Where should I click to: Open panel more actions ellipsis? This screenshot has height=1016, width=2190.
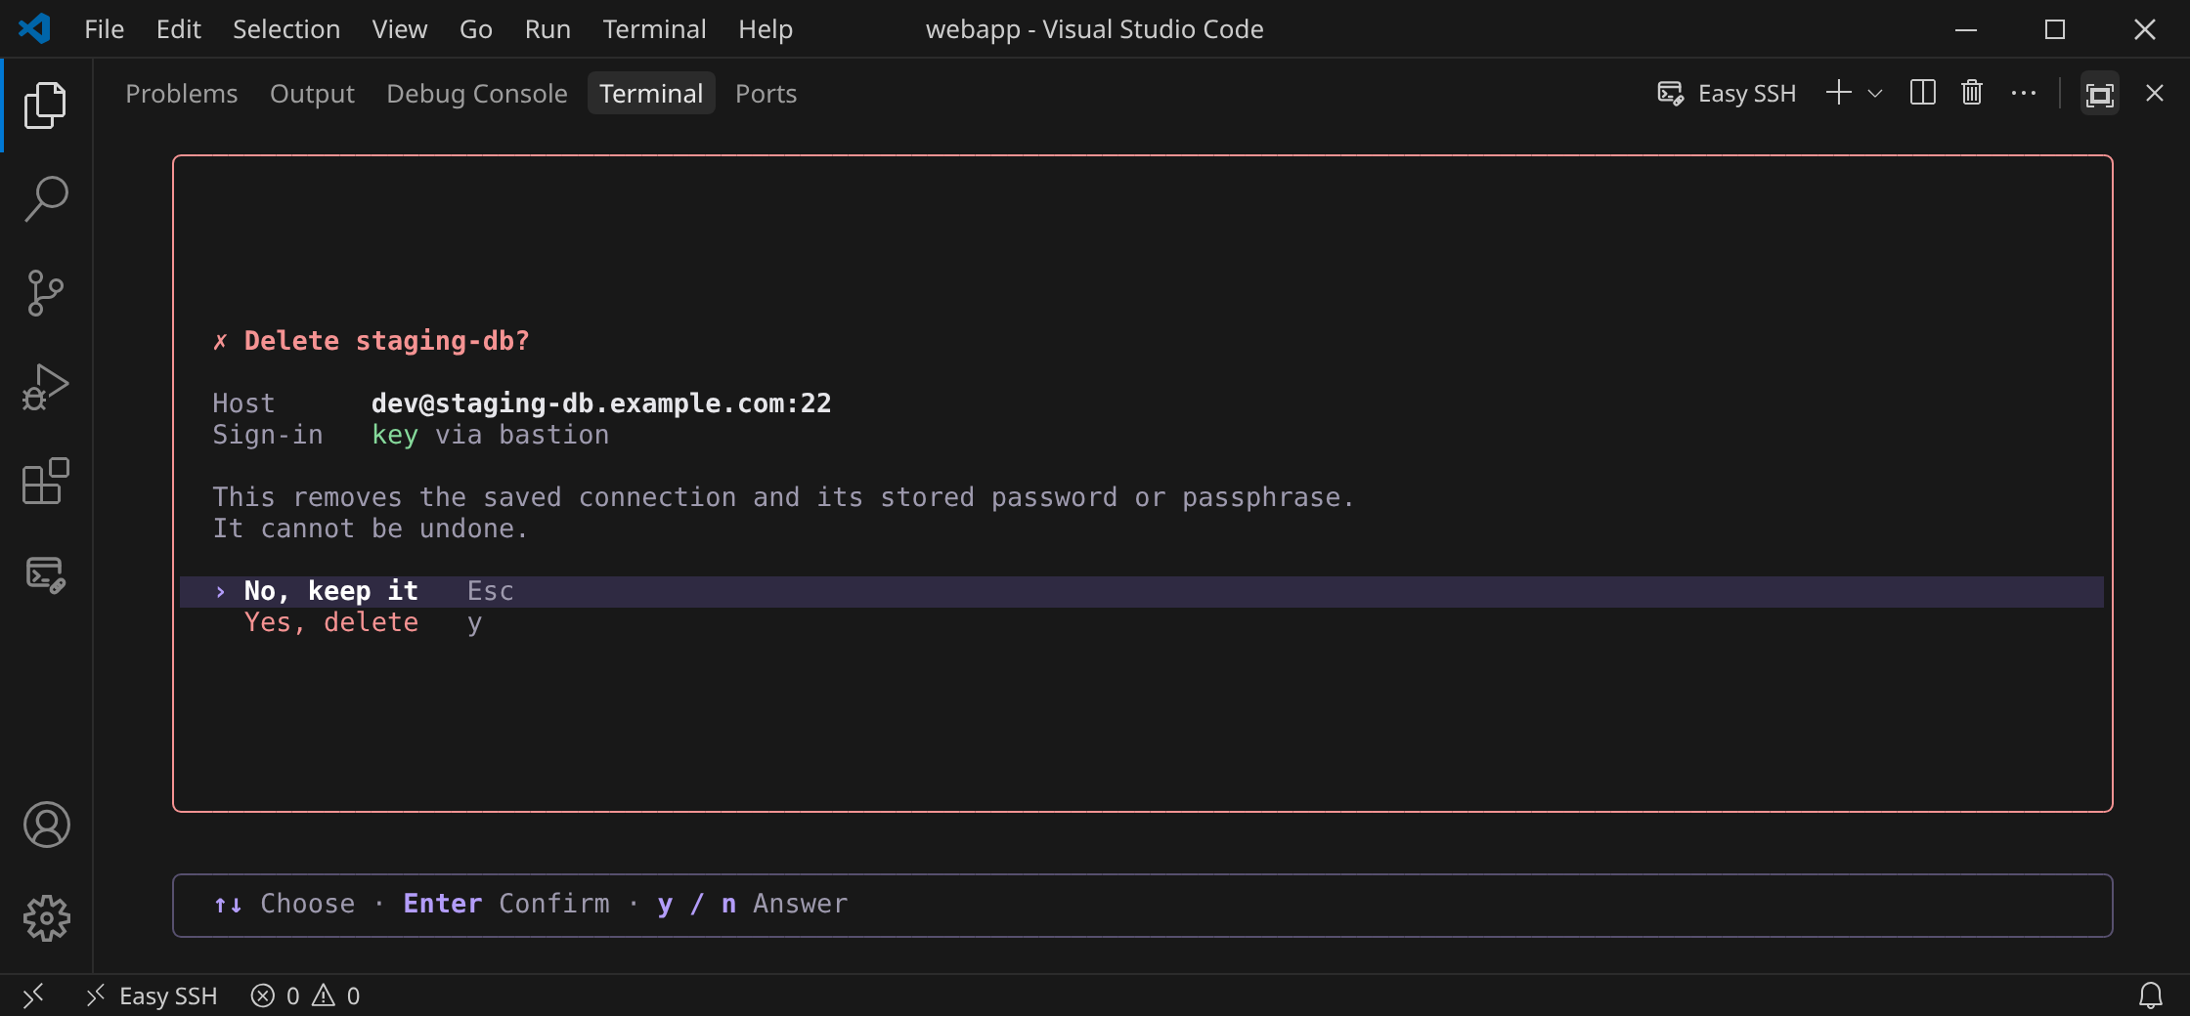2024,93
